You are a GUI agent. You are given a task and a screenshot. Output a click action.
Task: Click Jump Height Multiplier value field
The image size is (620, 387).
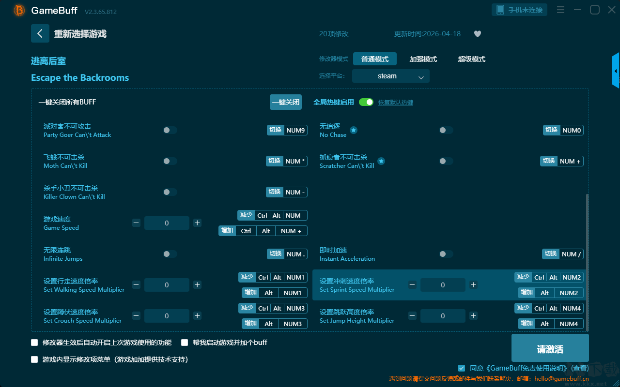(x=443, y=316)
